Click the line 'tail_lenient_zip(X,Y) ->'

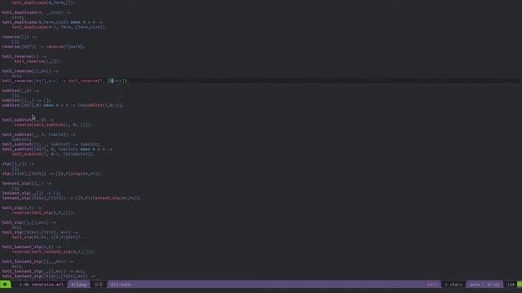32,247
